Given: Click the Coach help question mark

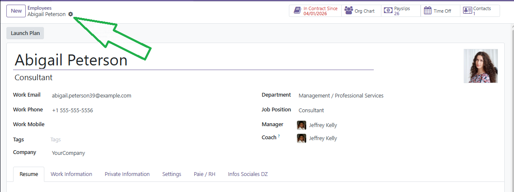Looking at the screenshot, I should click(279, 136).
